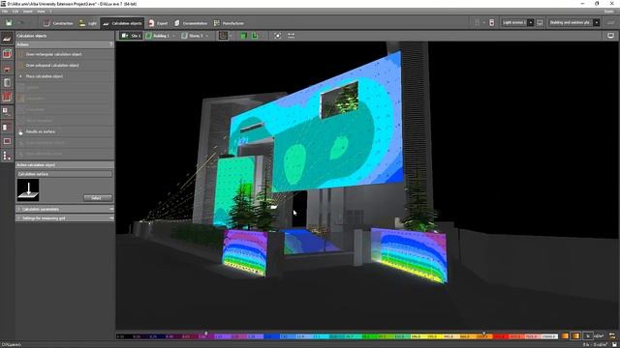This screenshot has height=348, width=620.
Task: Select the Site 1 view button
Action: 131,36
